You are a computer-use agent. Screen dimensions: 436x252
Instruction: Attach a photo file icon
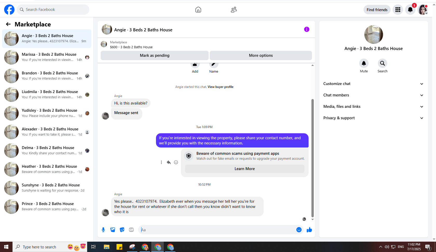click(113, 230)
